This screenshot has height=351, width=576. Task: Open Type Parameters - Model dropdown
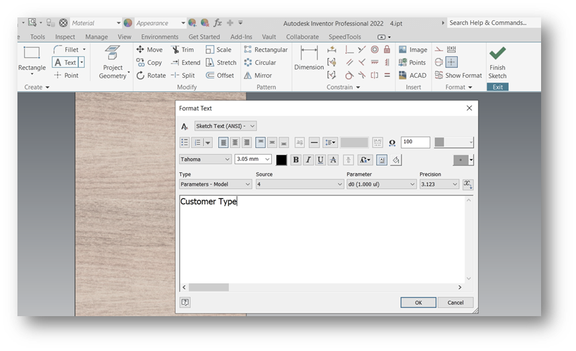[215, 184]
